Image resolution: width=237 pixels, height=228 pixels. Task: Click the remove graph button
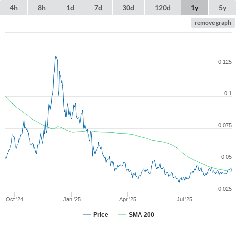click(x=213, y=23)
